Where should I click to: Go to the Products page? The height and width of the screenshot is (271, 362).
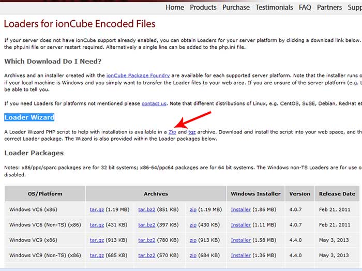pyautogui.click(x=203, y=7)
